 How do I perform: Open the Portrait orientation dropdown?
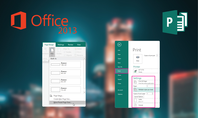pos(147,105)
